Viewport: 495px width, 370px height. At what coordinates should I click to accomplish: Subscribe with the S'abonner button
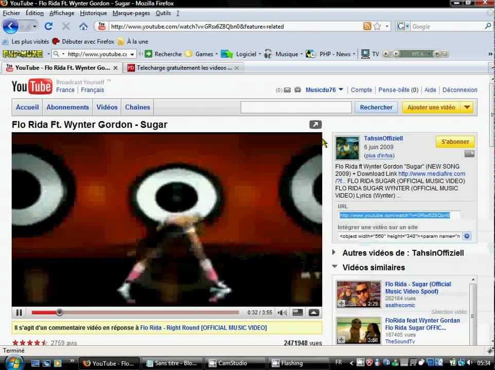[x=455, y=142]
